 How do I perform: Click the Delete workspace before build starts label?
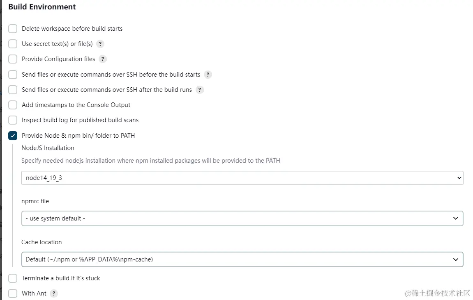pyautogui.click(x=72, y=29)
